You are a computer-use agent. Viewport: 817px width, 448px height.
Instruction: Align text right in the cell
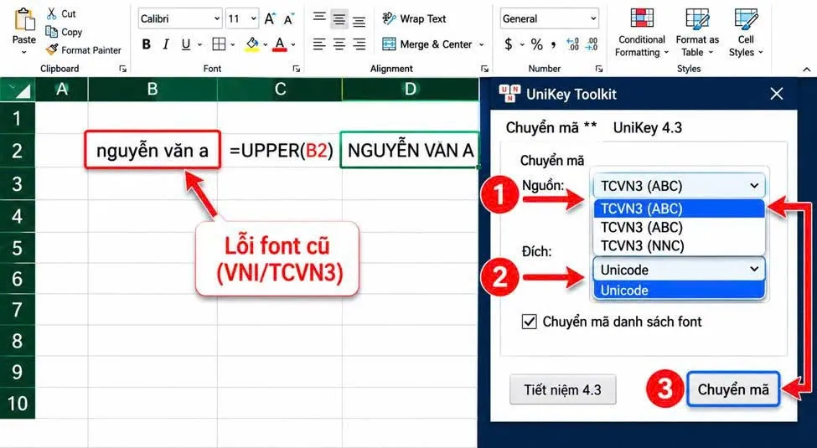359,44
